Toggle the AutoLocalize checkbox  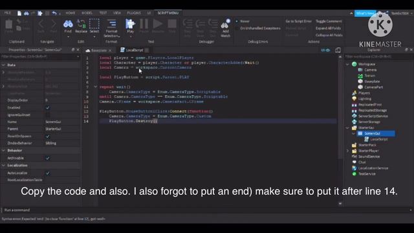click(47, 173)
